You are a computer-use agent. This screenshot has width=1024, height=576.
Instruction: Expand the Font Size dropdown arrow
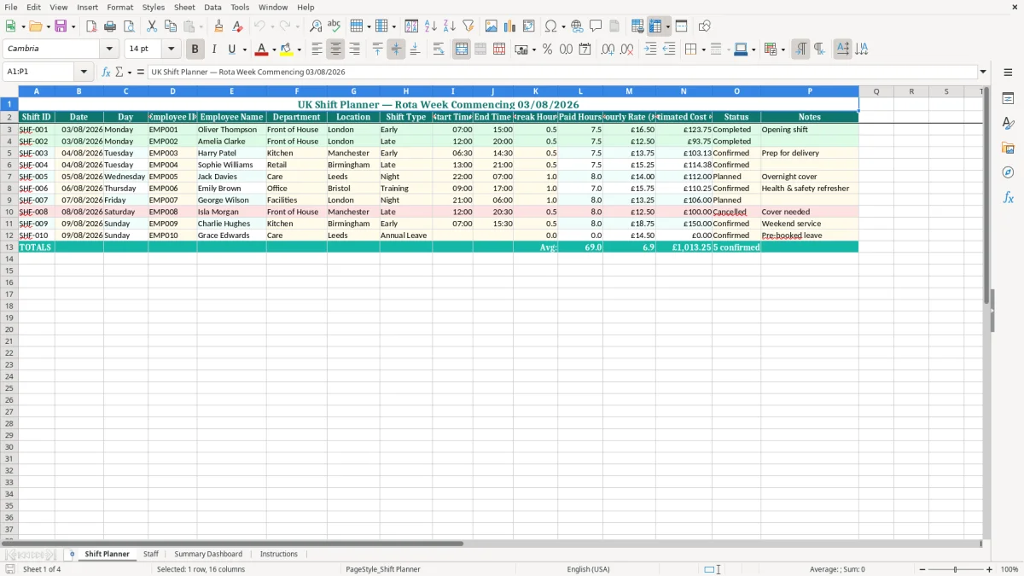click(171, 49)
